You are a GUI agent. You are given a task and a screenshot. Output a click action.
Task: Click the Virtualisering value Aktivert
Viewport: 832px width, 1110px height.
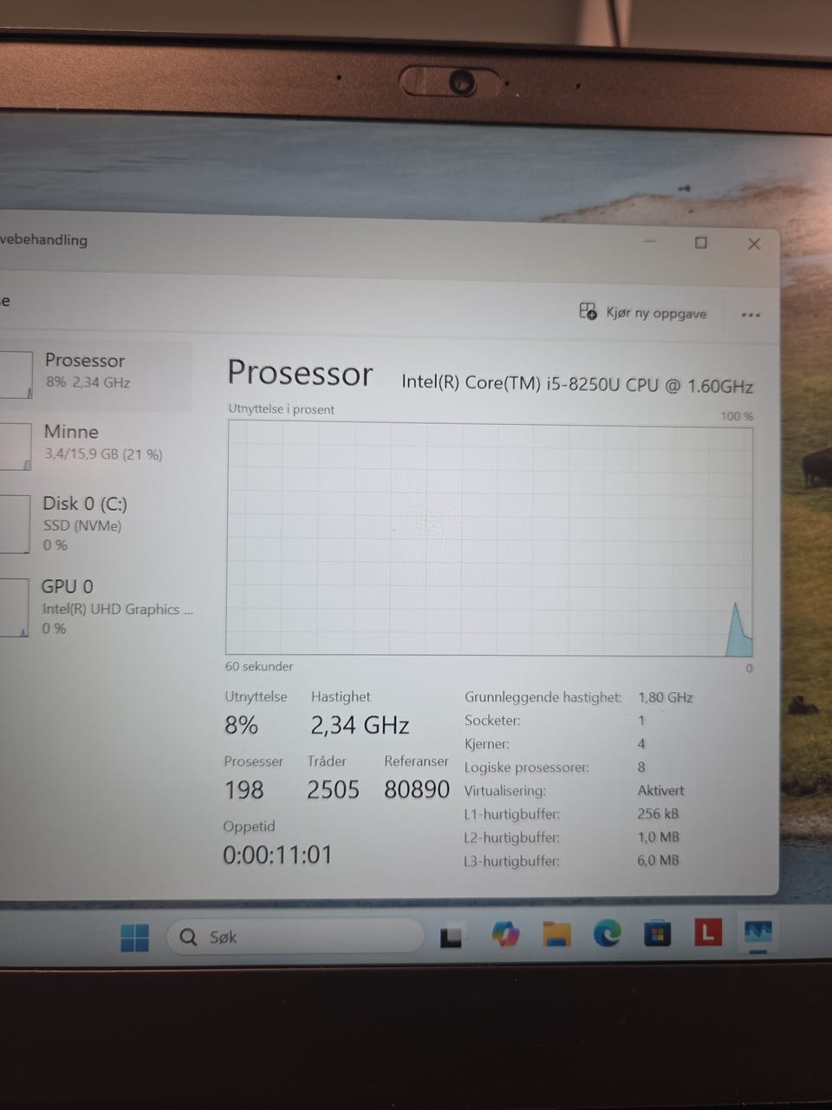[660, 790]
